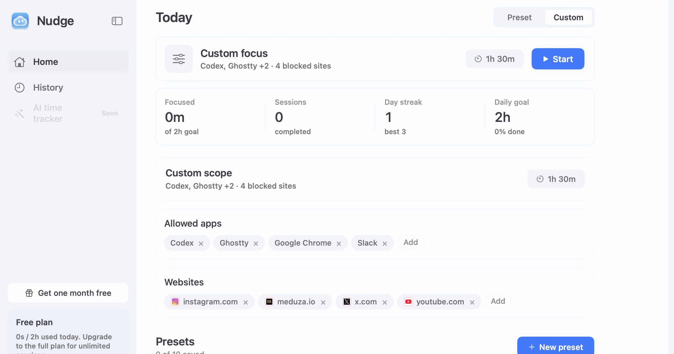This screenshot has height=354, width=674.
Task: Click the Today page title
Action: pos(174,17)
